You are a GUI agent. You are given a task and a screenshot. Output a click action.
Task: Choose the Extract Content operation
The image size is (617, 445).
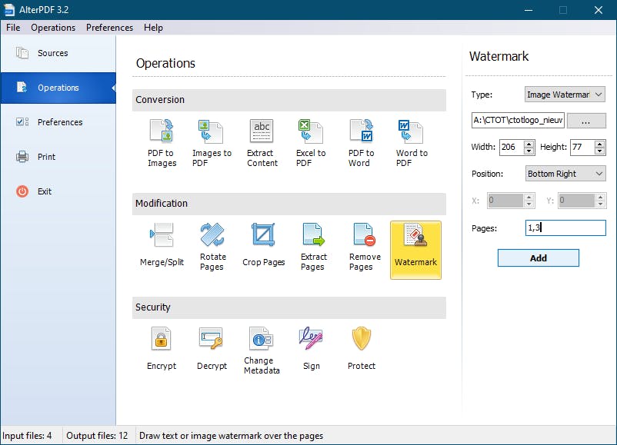click(262, 144)
